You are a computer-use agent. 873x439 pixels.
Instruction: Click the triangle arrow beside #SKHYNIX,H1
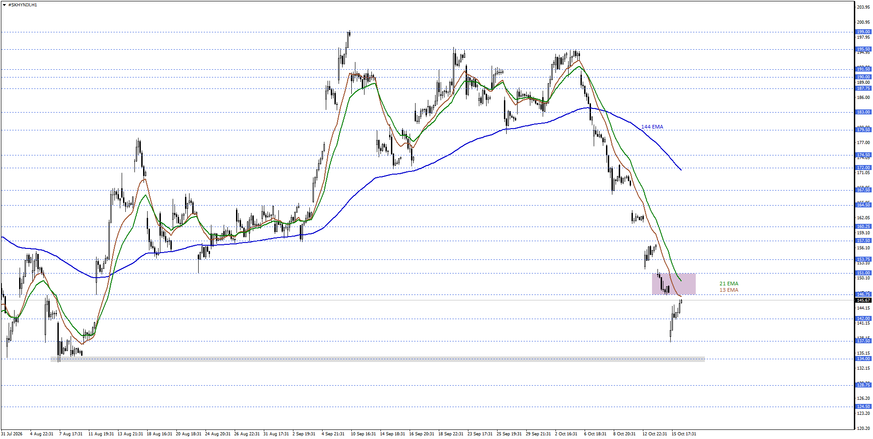click(x=4, y=5)
